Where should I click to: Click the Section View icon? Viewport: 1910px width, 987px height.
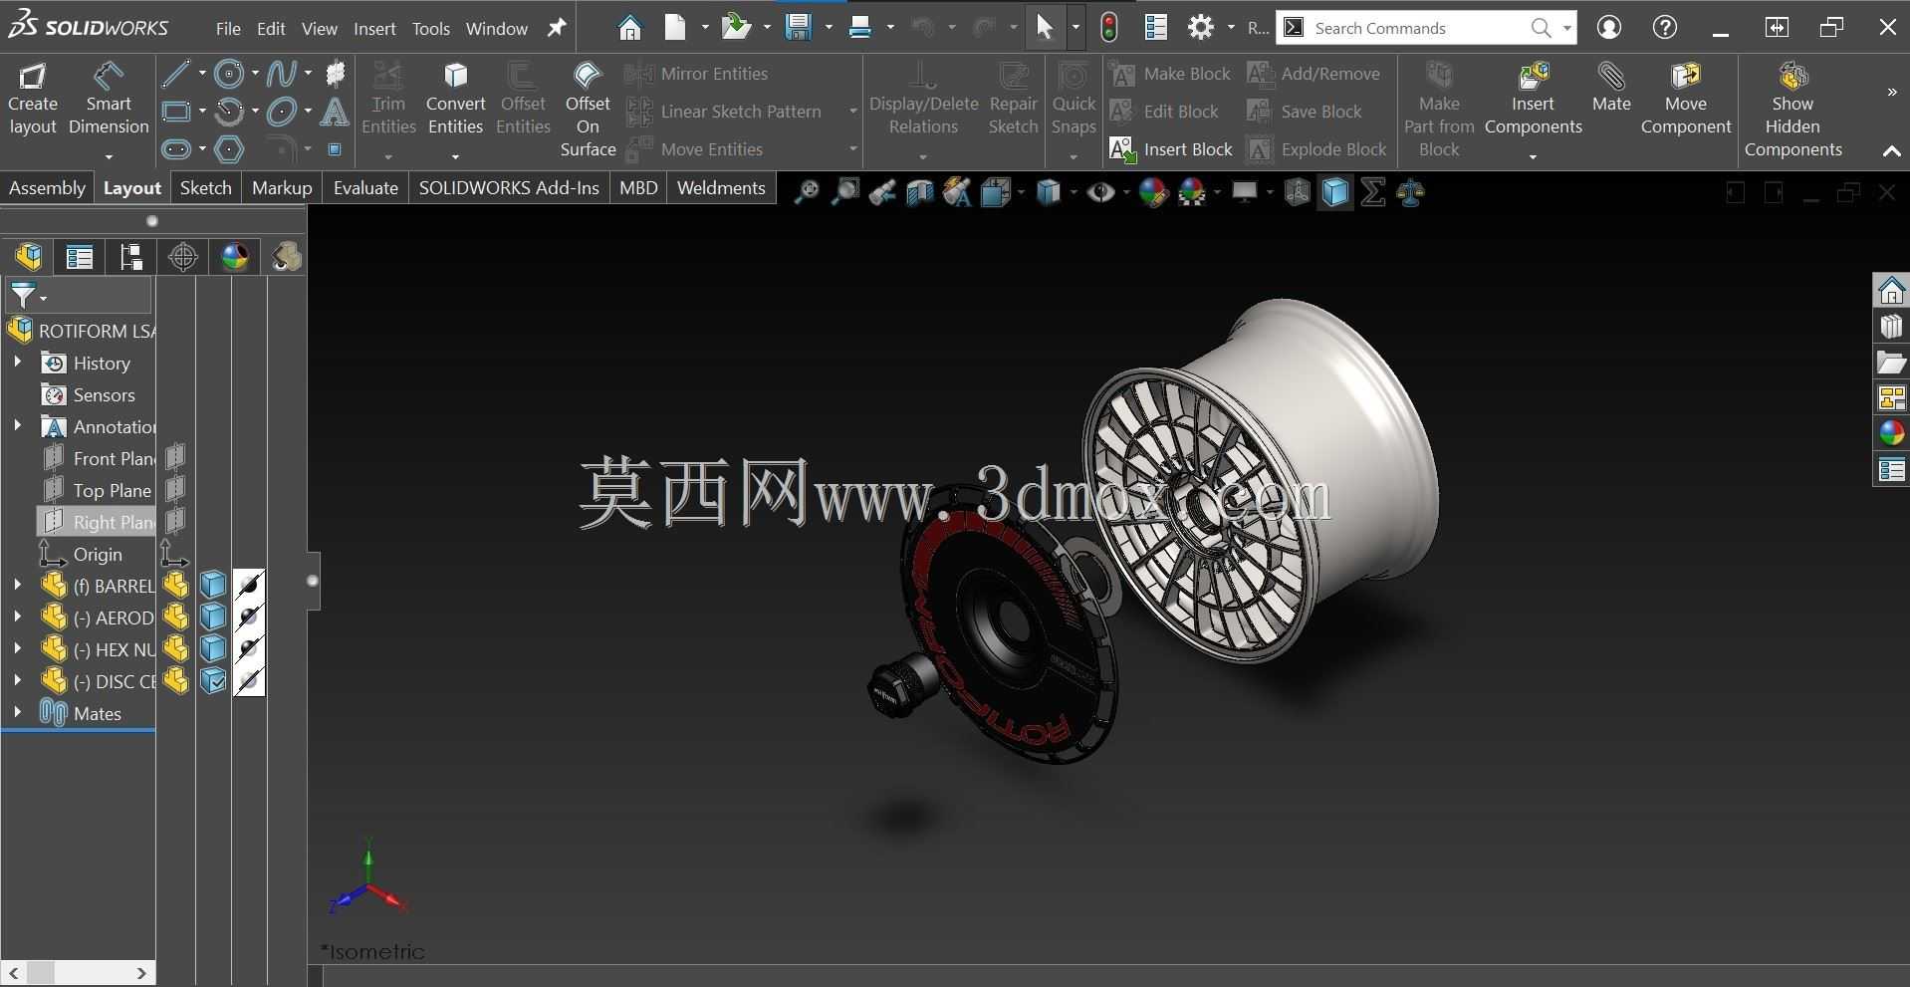pyautogui.click(x=919, y=192)
